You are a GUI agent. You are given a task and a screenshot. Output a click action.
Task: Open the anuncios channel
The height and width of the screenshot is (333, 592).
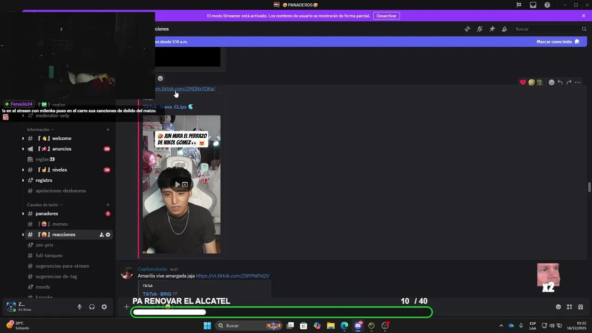point(68,149)
